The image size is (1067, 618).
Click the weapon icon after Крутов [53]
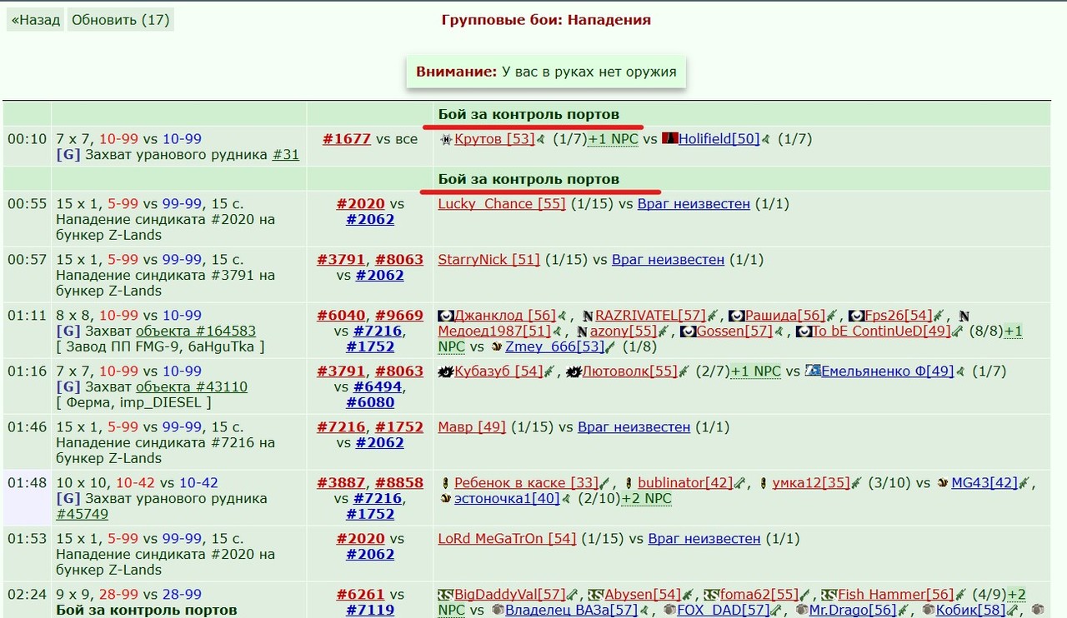pos(541,140)
